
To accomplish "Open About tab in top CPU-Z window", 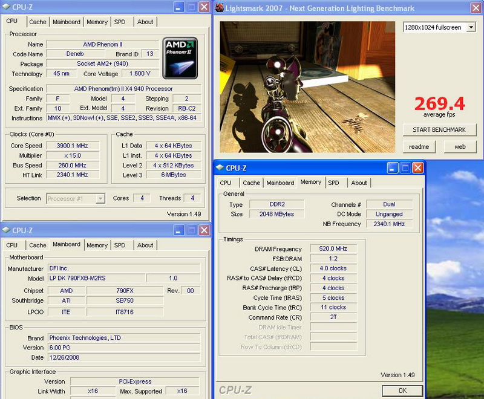I will [x=145, y=22].
